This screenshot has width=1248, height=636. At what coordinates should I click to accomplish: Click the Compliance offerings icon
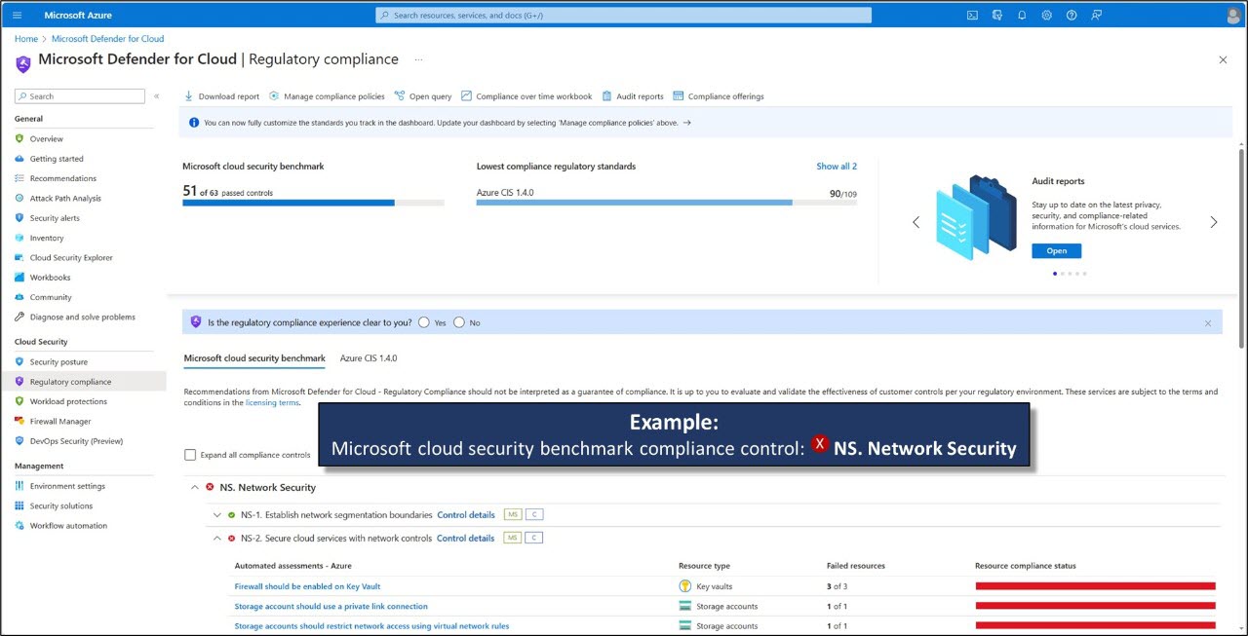tap(679, 96)
